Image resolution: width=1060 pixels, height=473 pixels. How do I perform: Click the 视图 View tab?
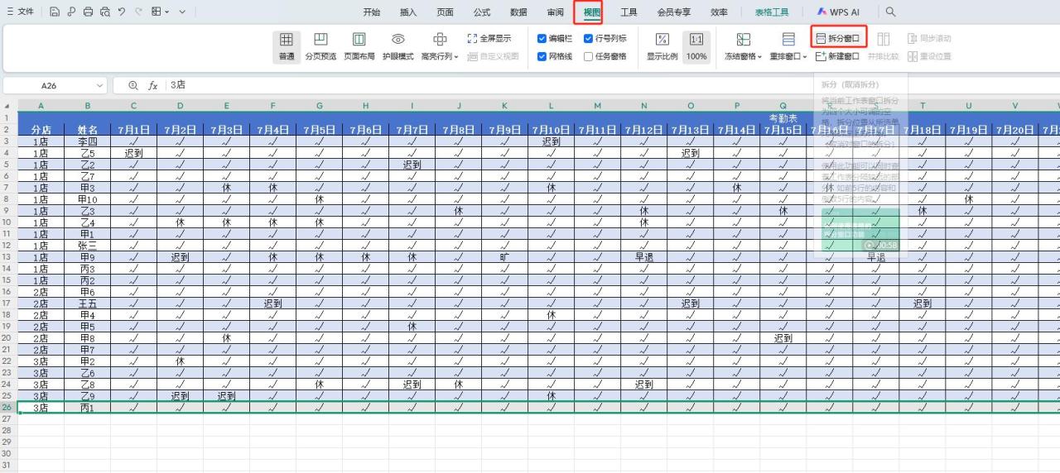click(x=592, y=12)
